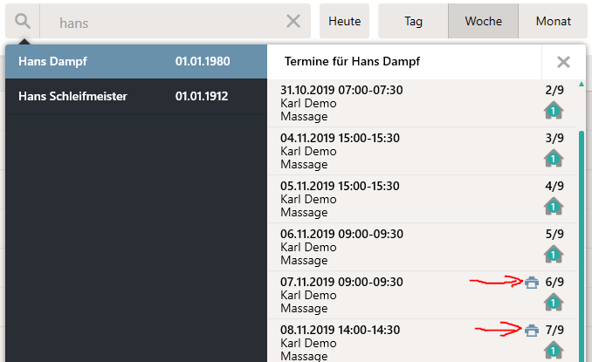Open the 04.11.2019 15:00-15:30 appointment
The width and height of the screenshot is (592, 362).
coord(423,151)
